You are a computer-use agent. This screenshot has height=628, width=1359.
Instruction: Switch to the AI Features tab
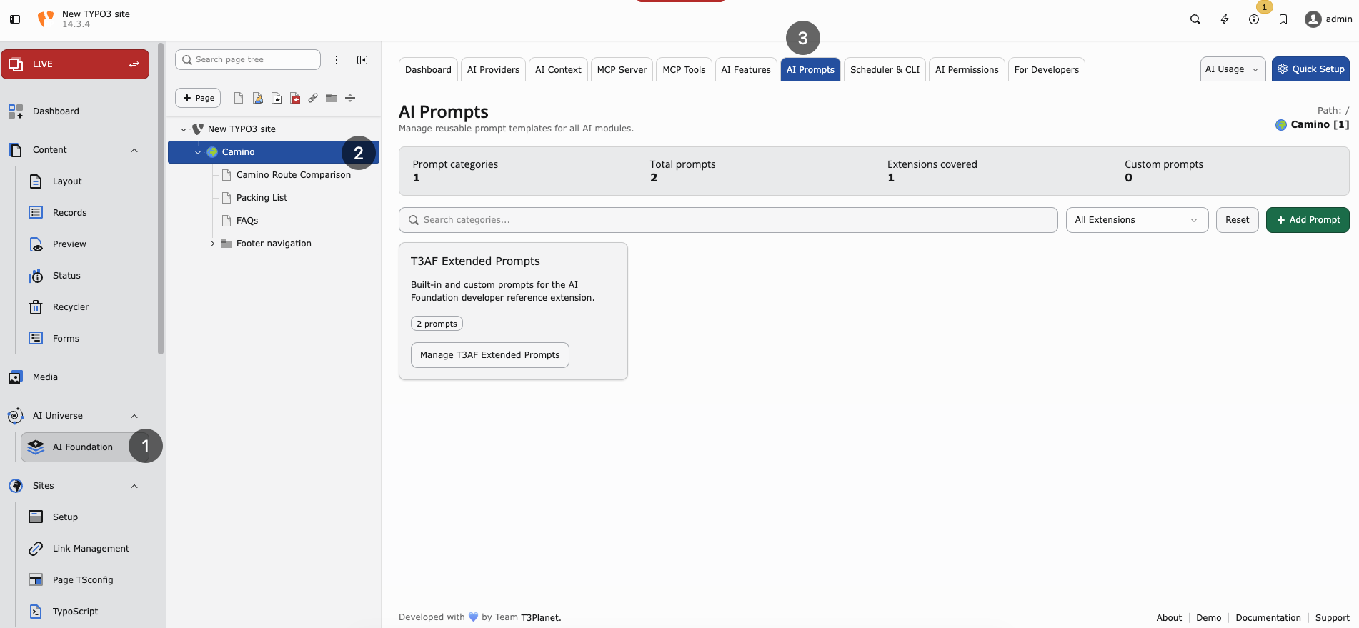(746, 69)
